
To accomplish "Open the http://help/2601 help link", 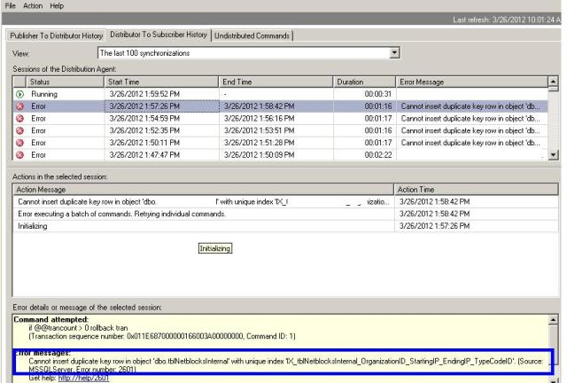I will pos(83,378).
